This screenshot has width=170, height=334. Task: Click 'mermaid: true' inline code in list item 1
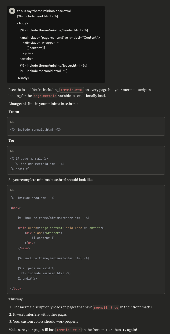tap(106, 307)
